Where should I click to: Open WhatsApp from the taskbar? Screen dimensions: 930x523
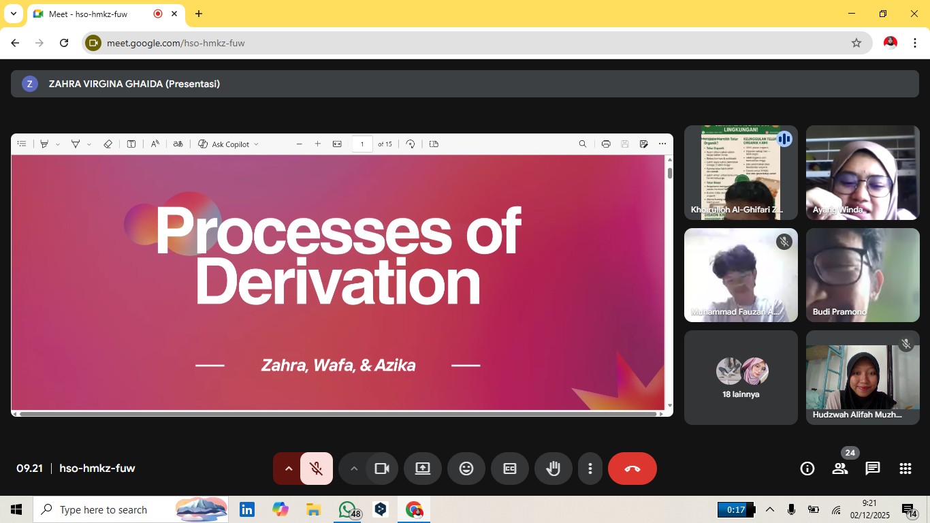pos(348,509)
